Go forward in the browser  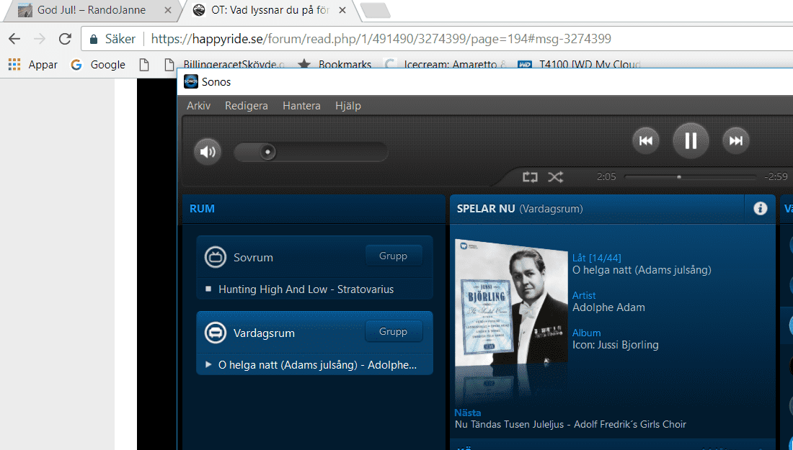pos(40,39)
